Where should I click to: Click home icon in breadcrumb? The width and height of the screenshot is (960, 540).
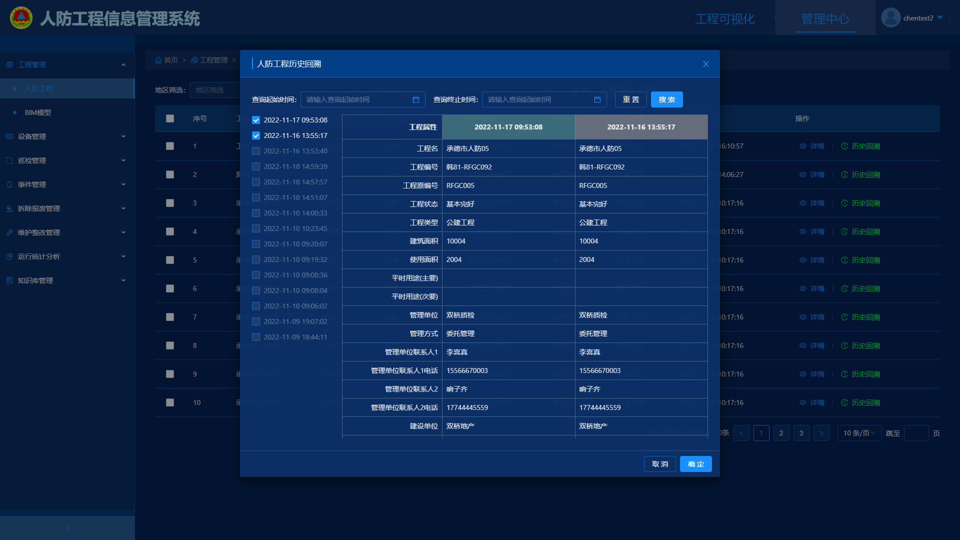click(x=158, y=60)
